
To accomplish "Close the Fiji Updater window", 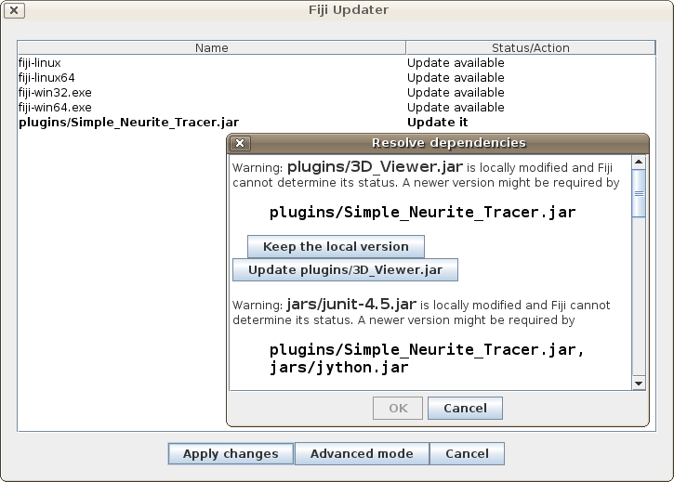I will 14,10.
